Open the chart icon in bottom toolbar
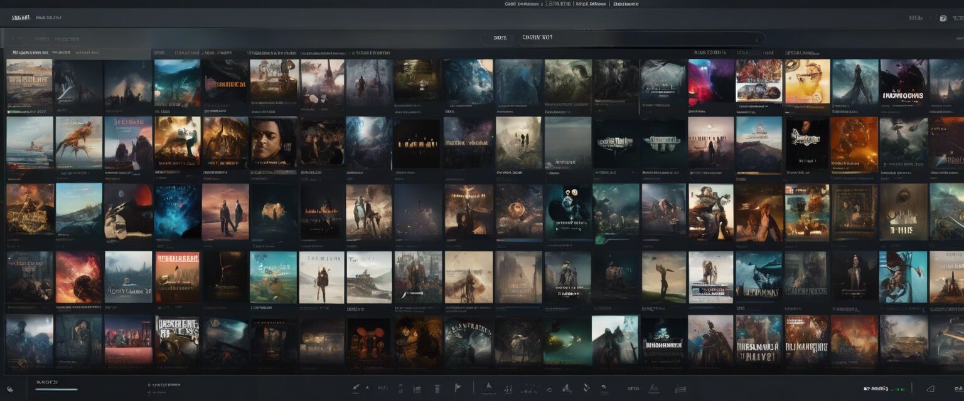Screen dimensions: 964x401 click(x=508, y=389)
